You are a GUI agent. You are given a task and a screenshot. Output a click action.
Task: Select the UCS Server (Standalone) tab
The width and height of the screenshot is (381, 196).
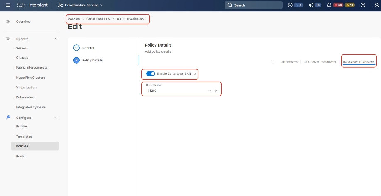coord(320,62)
